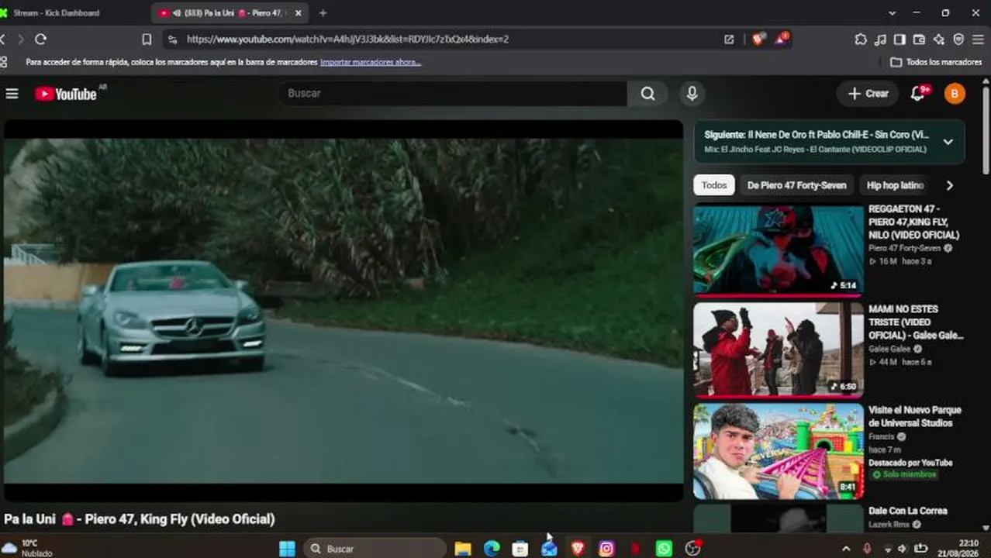Image resolution: width=991 pixels, height=558 pixels.
Task: Mute the audio indicator on YouTube tab
Action: click(x=177, y=13)
